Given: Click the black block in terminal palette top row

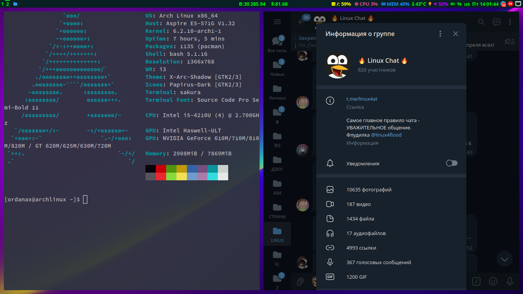Looking at the screenshot, I should 150,169.
